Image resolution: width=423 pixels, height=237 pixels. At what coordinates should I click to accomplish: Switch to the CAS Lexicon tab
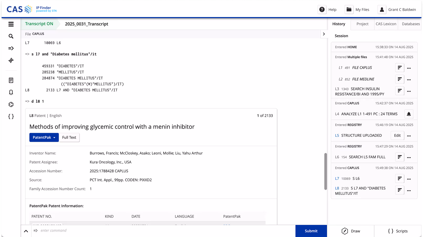pos(386,24)
